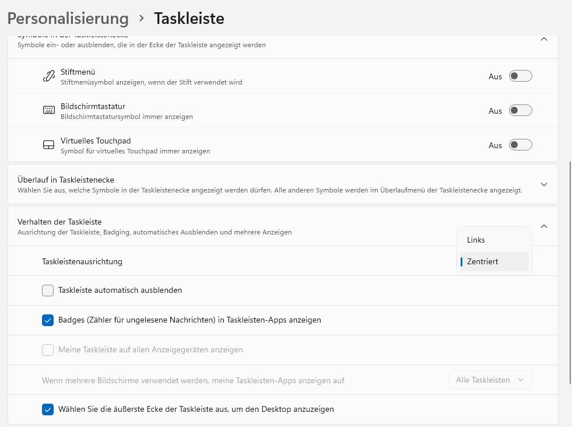Toggle the Stiftmenü switch on
The image size is (572, 427).
click(520, 76)
